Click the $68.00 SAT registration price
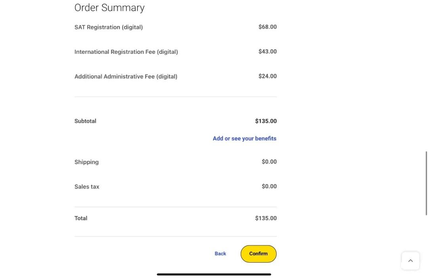The width and height of the screenshot is (428, 278). tap(267, 27)
